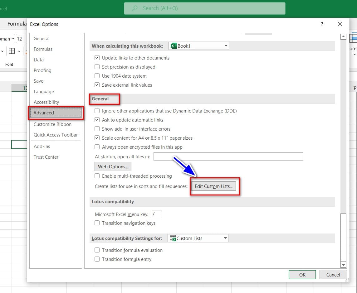The width and height of the screenshot is (357, 293).
Task: Click the Excel icon next to Book1
Action: click(174, 46)
